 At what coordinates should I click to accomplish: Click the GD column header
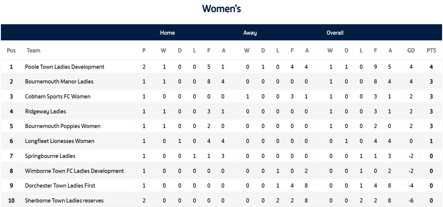pos(411,50)
